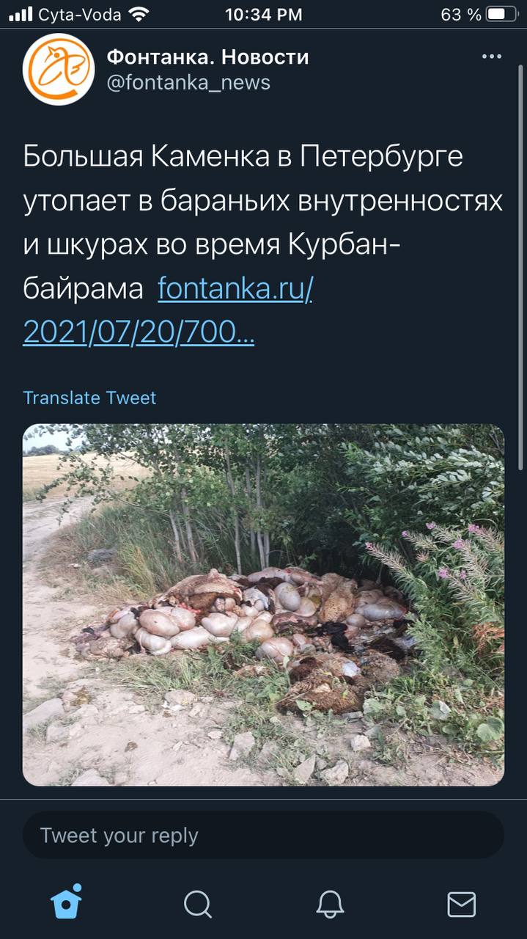Tap the 63 % battery percentage text
The height and width of the screenshot is (939, 527).
[461, 14]
